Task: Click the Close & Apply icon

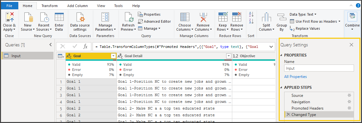Action: pos(10,17)
